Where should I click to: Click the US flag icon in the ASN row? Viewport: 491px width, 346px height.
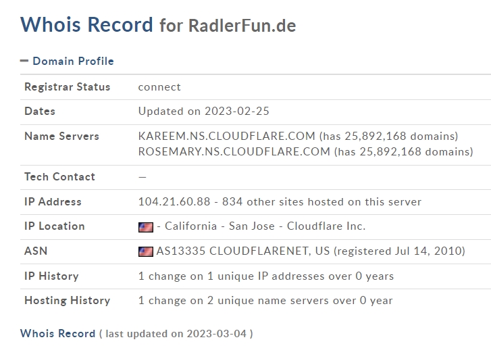146,251
